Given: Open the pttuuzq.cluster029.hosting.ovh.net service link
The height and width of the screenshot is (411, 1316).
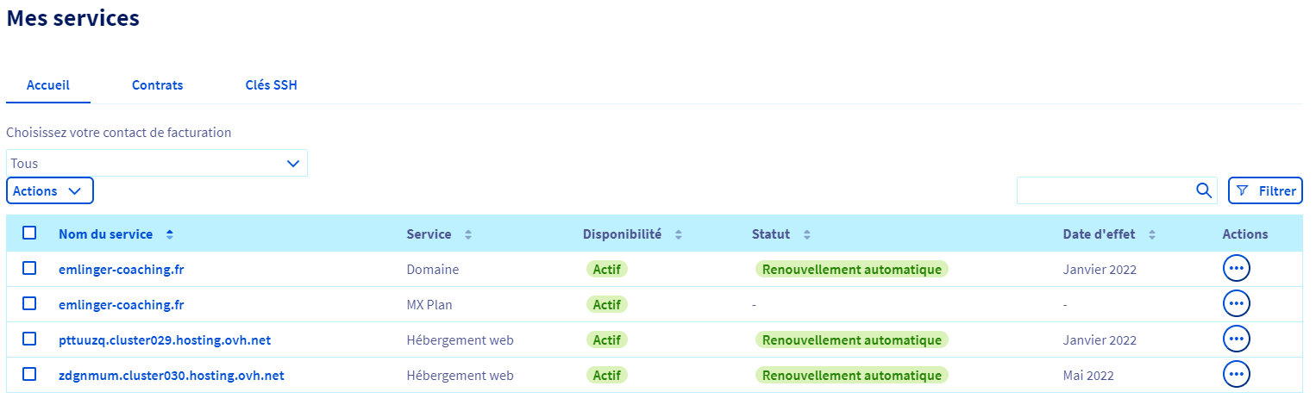Looking at the screenshot, I should (164, 340).
